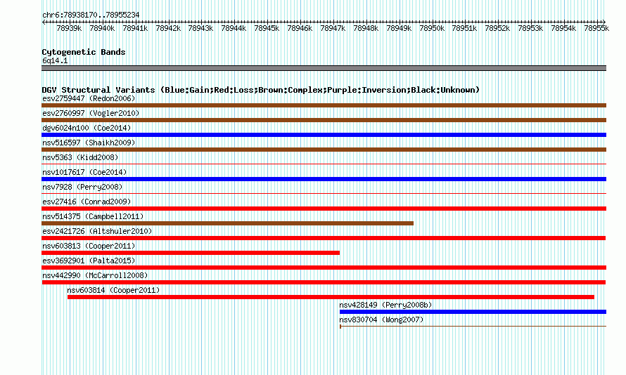Open variant nsv442990 (McCarroll2008) label
This screenshot has height=375, width=626.
tap(95, 275)
